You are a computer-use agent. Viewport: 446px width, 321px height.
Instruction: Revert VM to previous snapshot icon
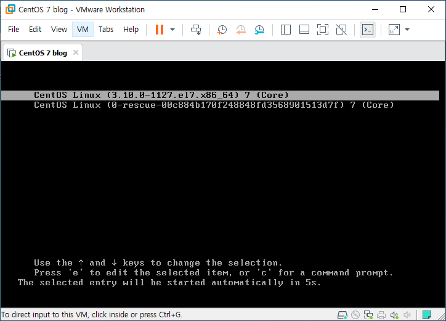(x=241, y=30)
